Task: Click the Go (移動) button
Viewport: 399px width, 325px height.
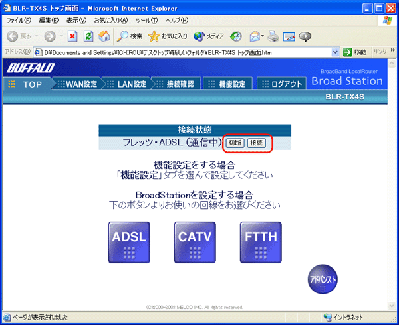Action: pos(355,52)
